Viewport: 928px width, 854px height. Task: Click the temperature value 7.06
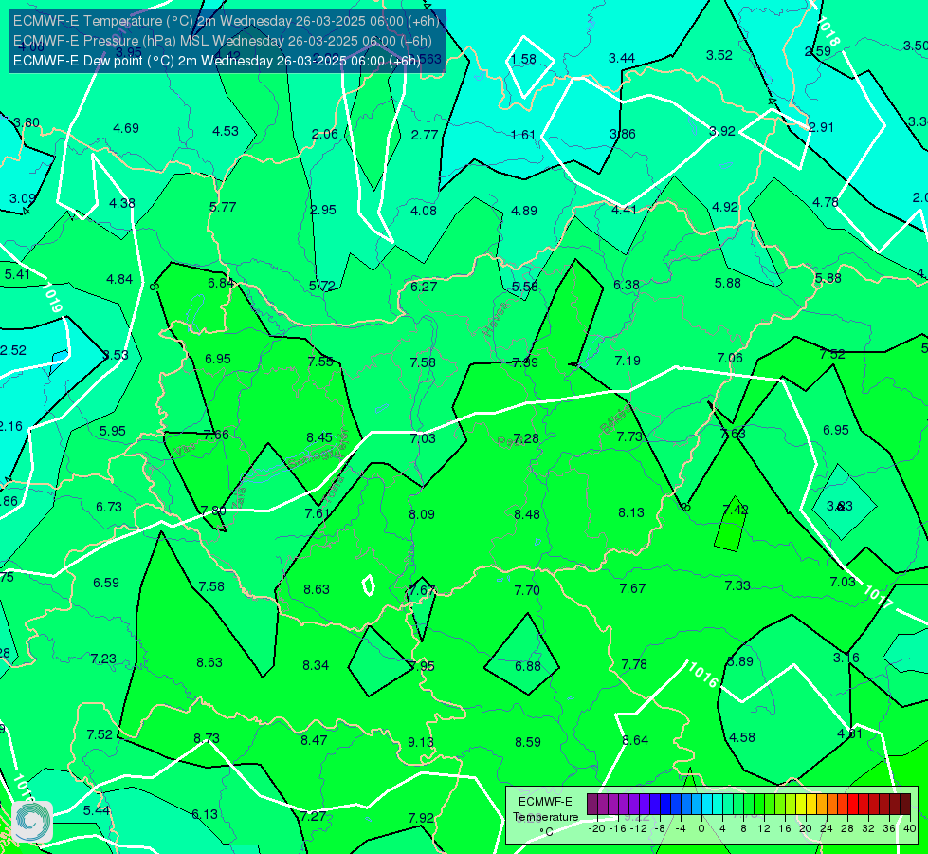click(x=730, y=358)
